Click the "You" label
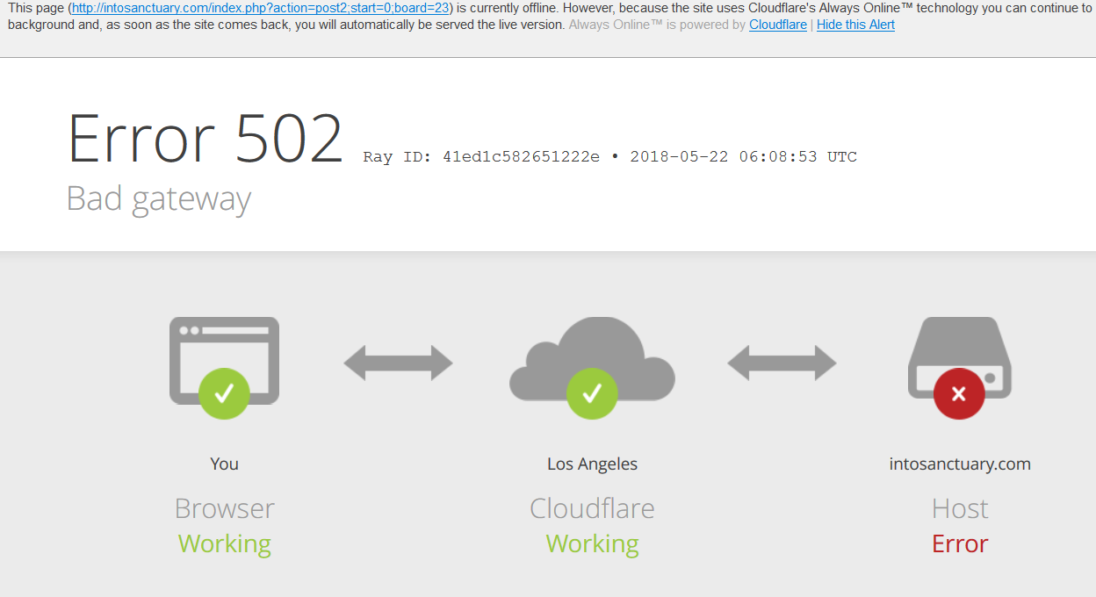The height and width of the screenshot is (597, 1096). (x=224, y=464)
